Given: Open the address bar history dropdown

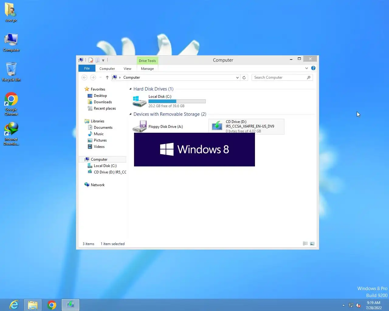Looking at the screenshot, I should (x=237, y=77).
